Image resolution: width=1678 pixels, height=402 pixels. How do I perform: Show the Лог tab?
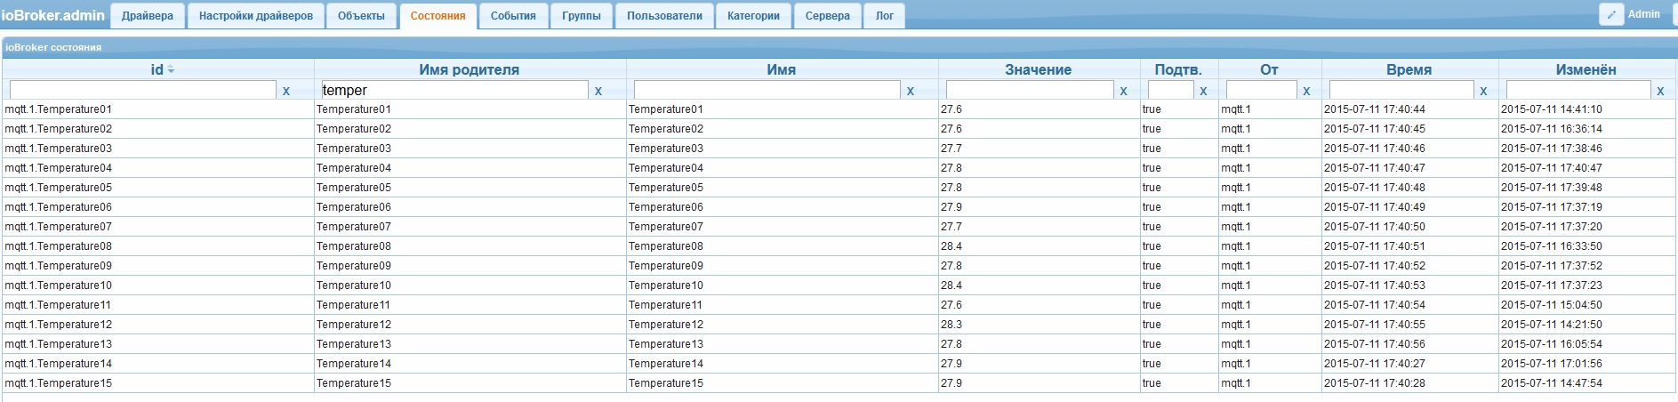coord(885,16)
